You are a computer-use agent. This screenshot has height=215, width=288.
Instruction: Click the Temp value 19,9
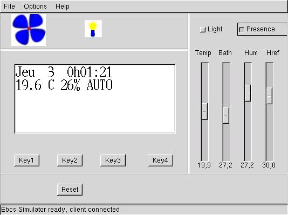[x=204, y=165]
